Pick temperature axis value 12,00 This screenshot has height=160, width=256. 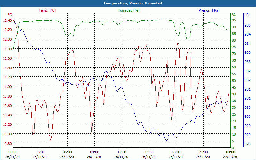[7, 39]
